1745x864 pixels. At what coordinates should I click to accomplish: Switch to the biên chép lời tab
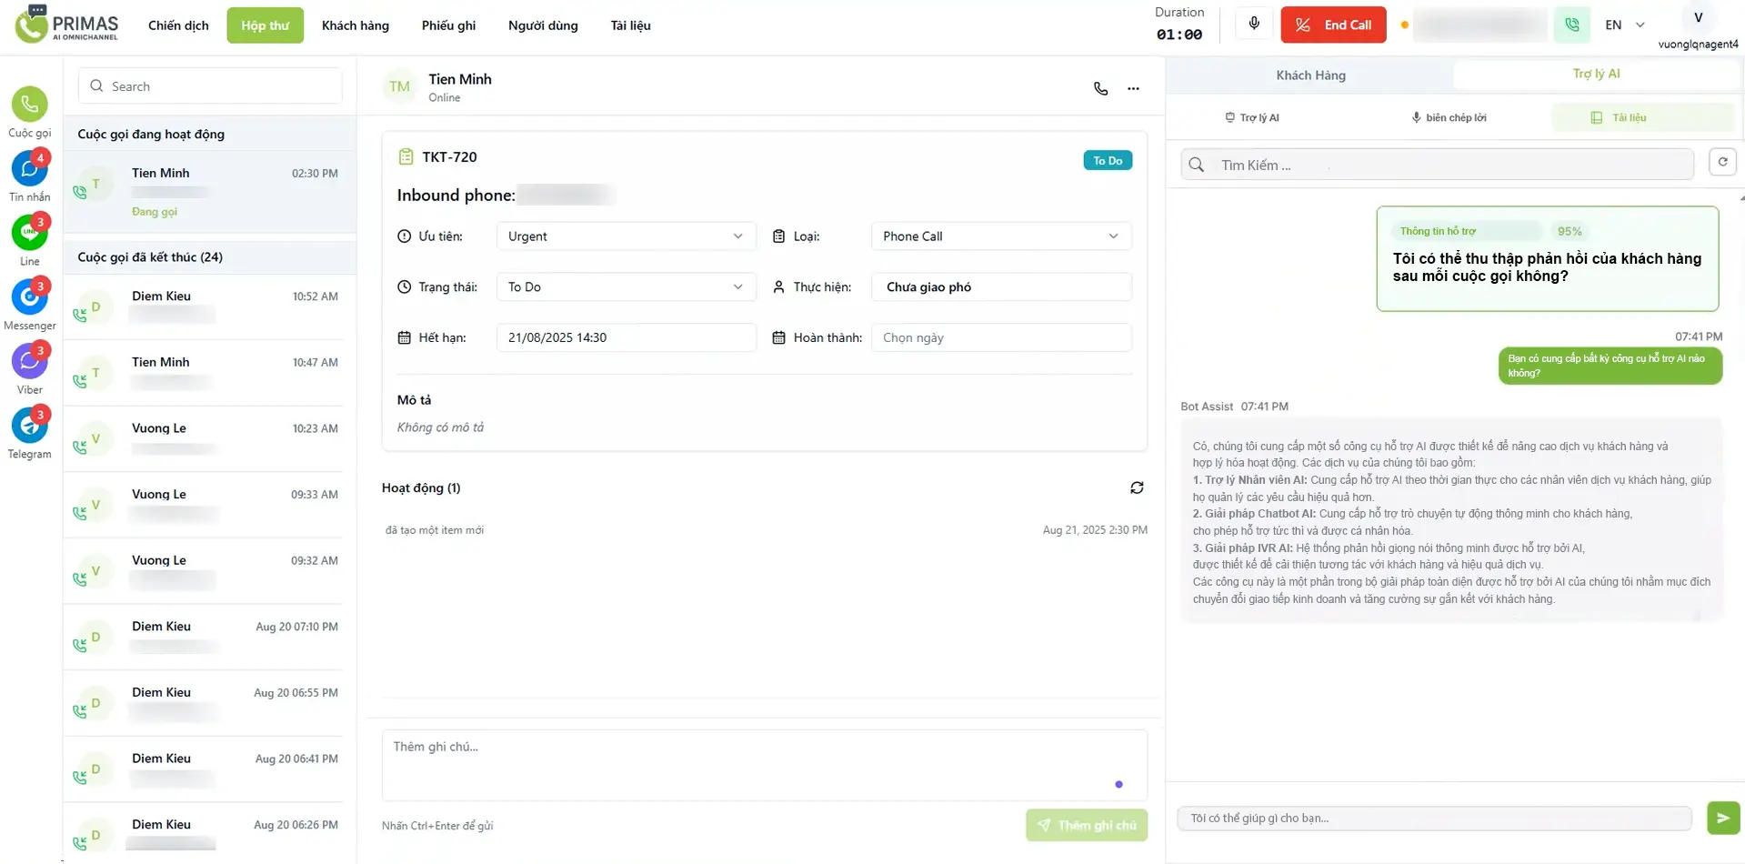(1449, 117)
